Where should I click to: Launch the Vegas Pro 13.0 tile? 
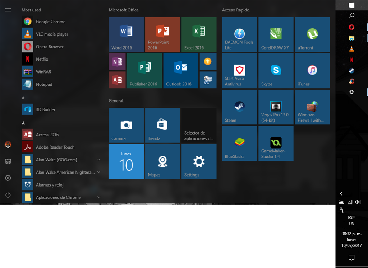tap(276, 107)
